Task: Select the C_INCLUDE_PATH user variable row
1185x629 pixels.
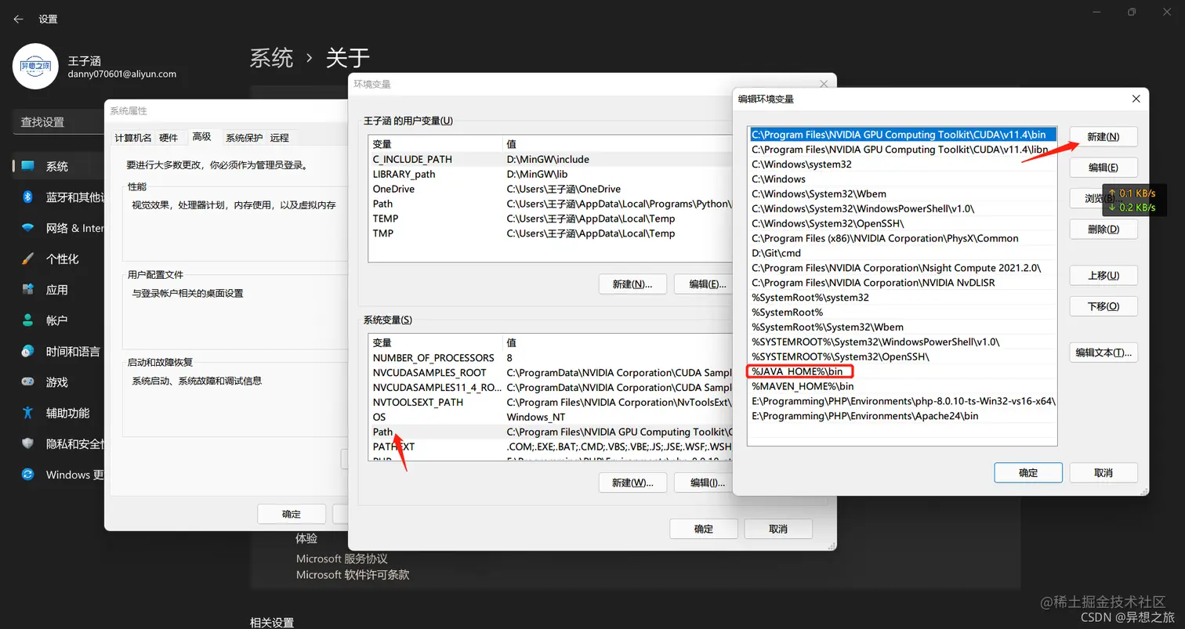Action: [550, 159]
